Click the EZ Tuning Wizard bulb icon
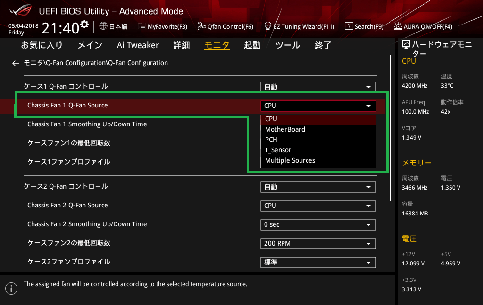 point(268,26)
